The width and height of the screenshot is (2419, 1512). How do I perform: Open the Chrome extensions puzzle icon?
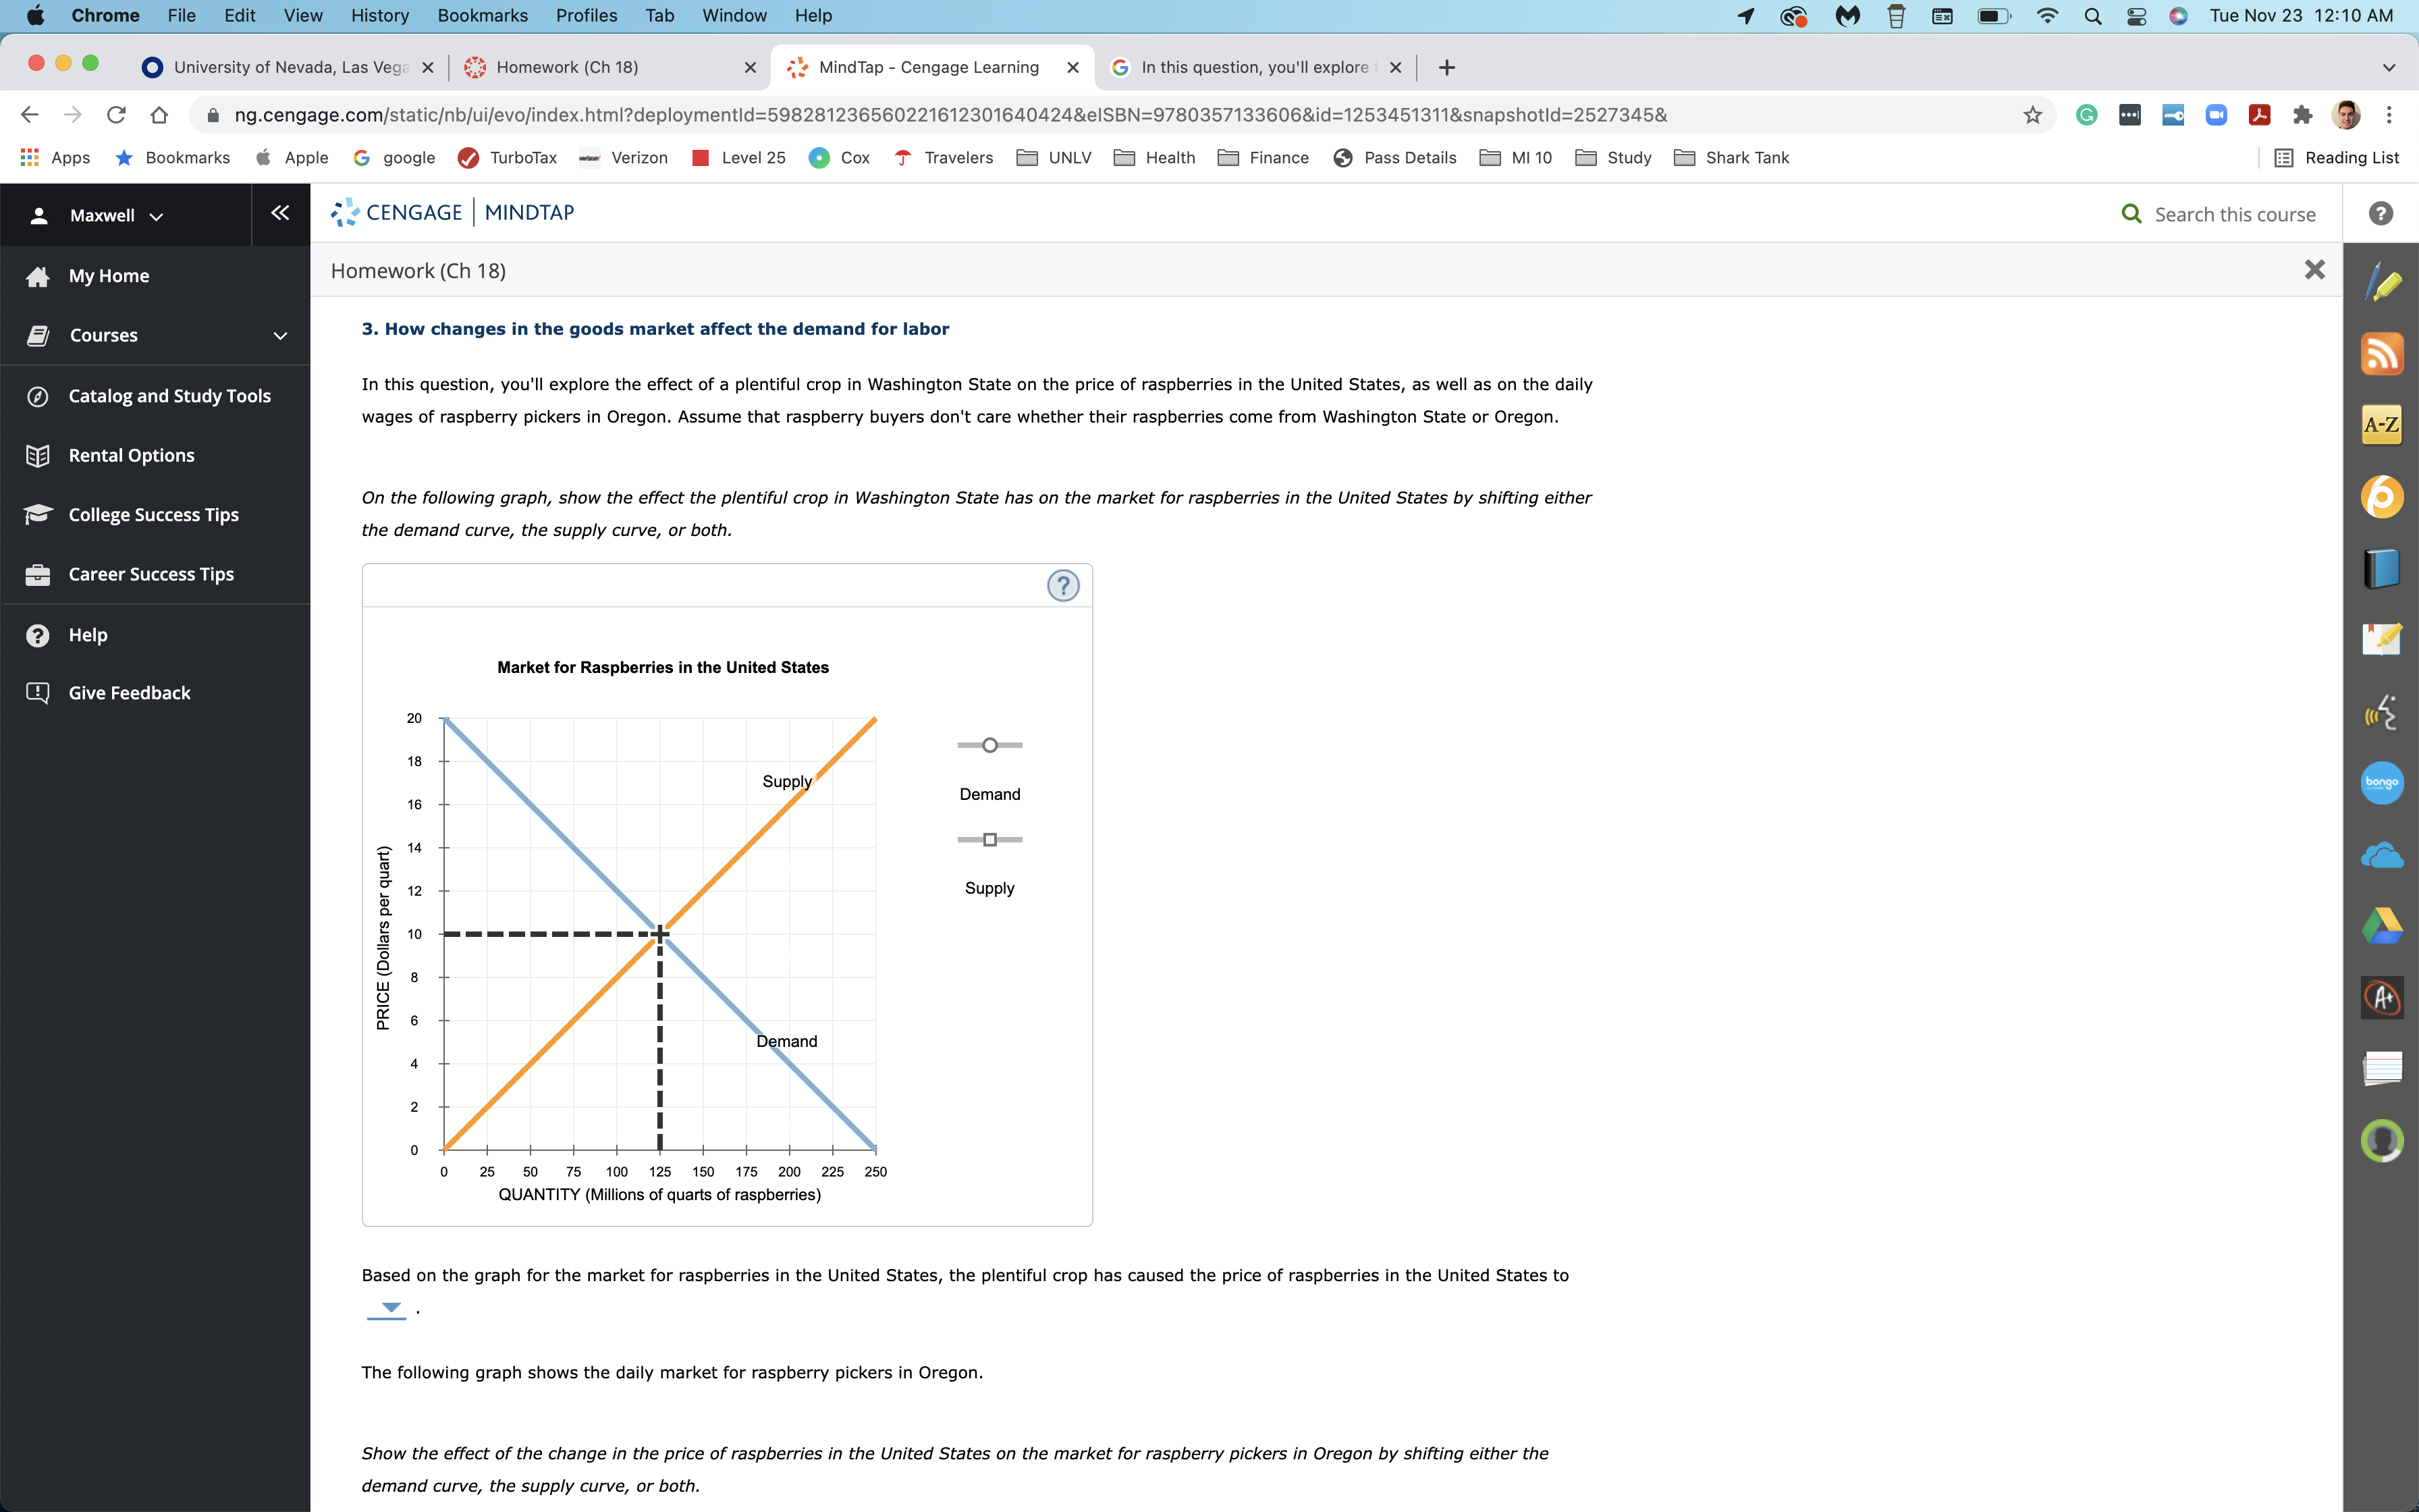click(x=2303, y=114)
